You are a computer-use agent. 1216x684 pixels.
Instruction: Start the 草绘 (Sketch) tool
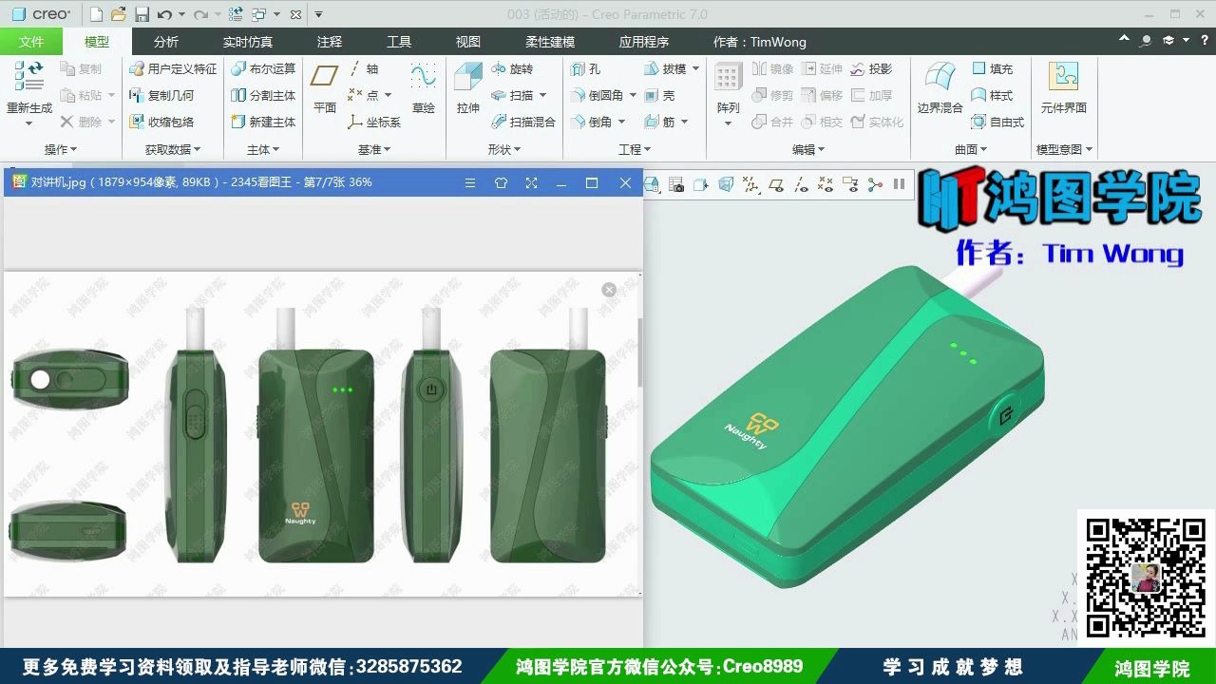(x=423, y=89)
